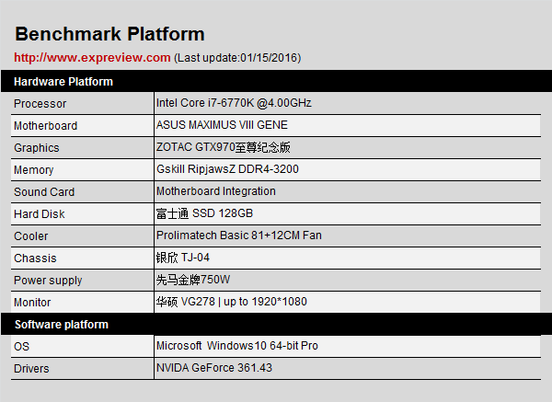Click the Benchmark Platform heading
The height and width of the screenshot is (402, 552).
pos(109,34)
